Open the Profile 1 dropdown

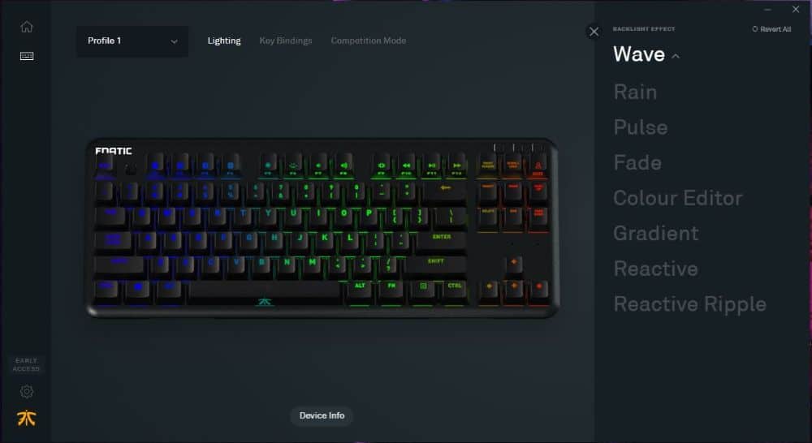pos(132,41)
